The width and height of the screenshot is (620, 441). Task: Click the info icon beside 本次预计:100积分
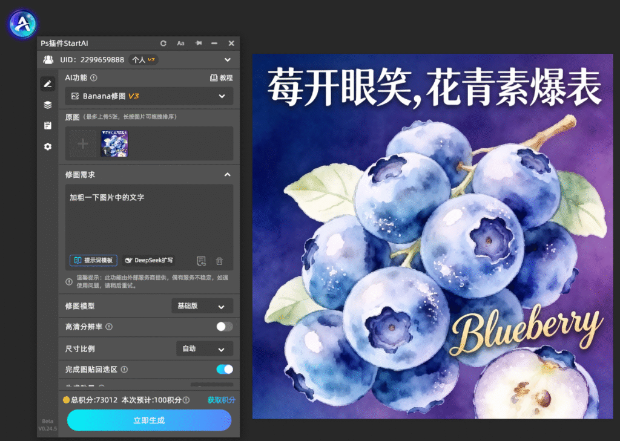pos(186,400)
